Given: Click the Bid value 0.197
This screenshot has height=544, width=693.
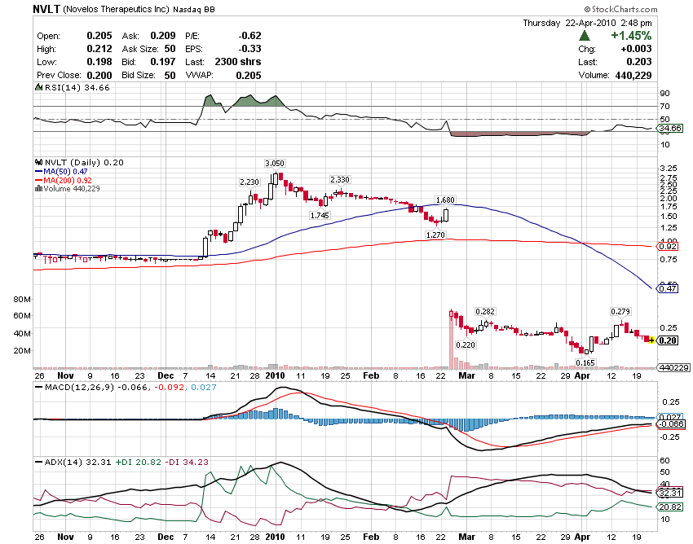Looking at the screenshot, I should pos(162,62).
